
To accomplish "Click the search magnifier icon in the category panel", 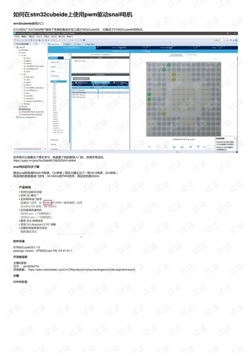I will 50,55.
